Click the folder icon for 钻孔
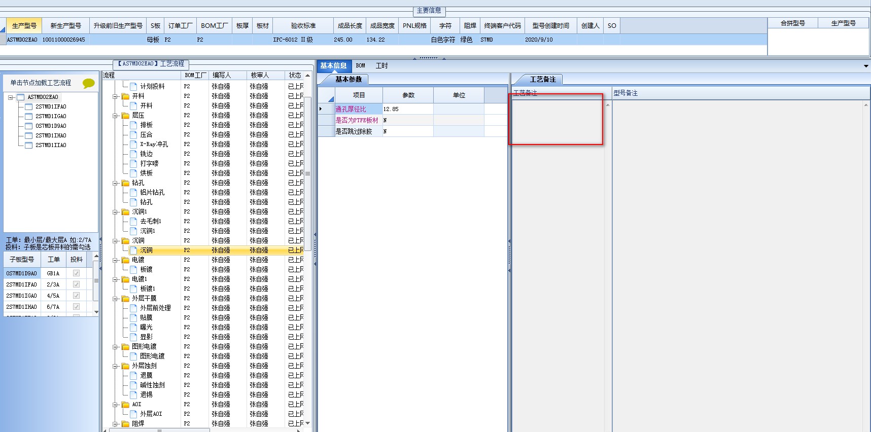Viewport: 871px width, 432px height. [125, 183]
